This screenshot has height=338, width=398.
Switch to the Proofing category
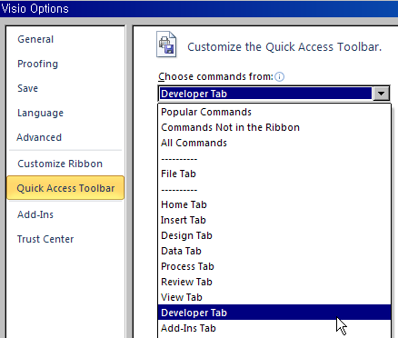coord(37,64)
